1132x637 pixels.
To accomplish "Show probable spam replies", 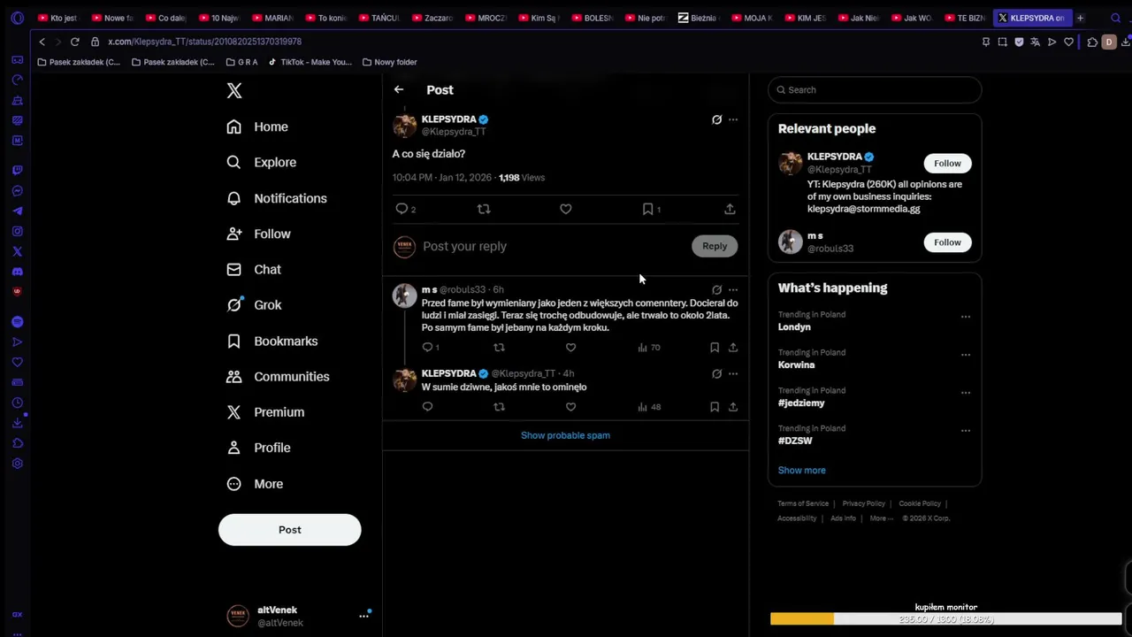I will 565,435.
